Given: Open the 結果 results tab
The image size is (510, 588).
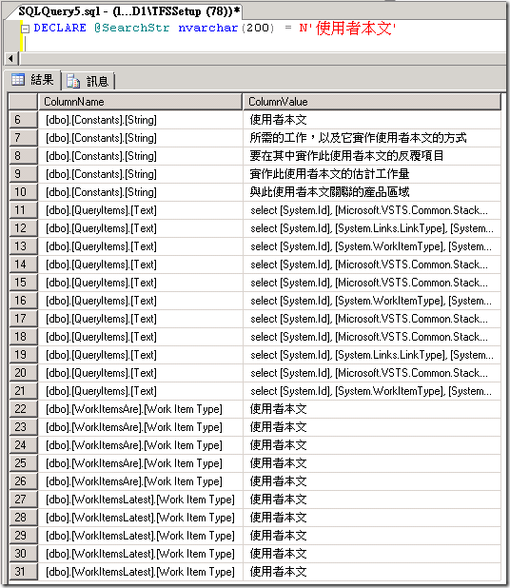Looking at the screenshot, I should coord(32,80).
